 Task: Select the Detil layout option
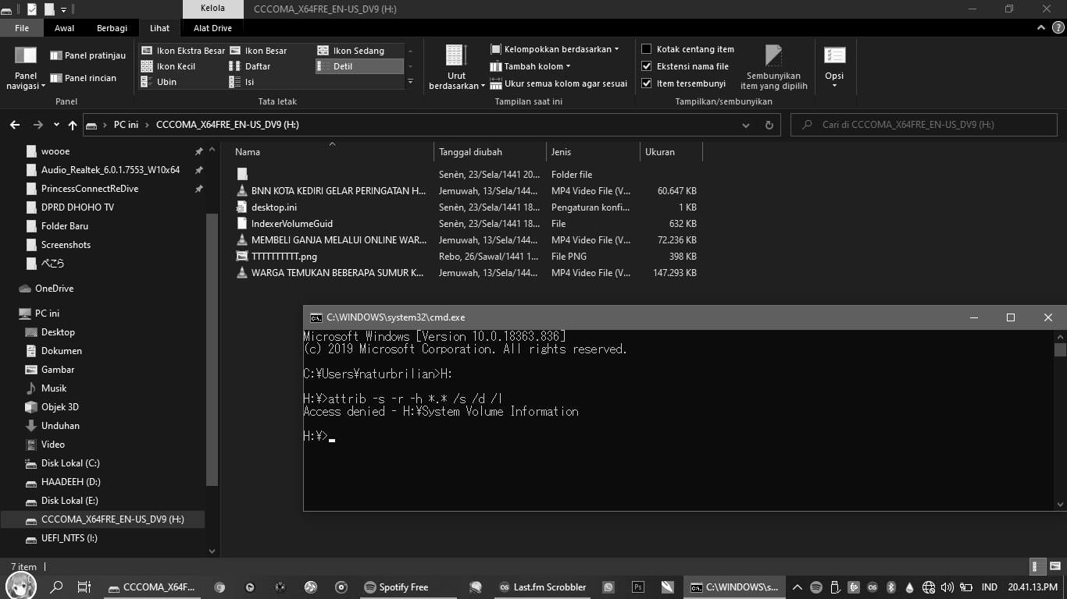pyautogui.click(x=343, y=66)
